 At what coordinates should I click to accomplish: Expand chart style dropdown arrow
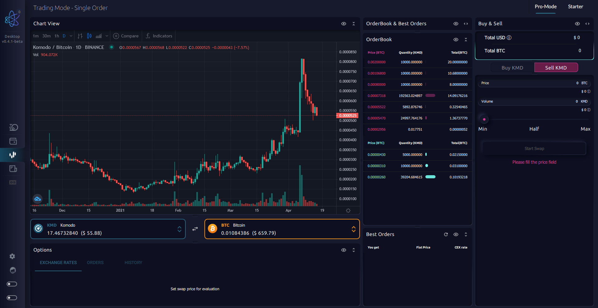tap(107, 36)
